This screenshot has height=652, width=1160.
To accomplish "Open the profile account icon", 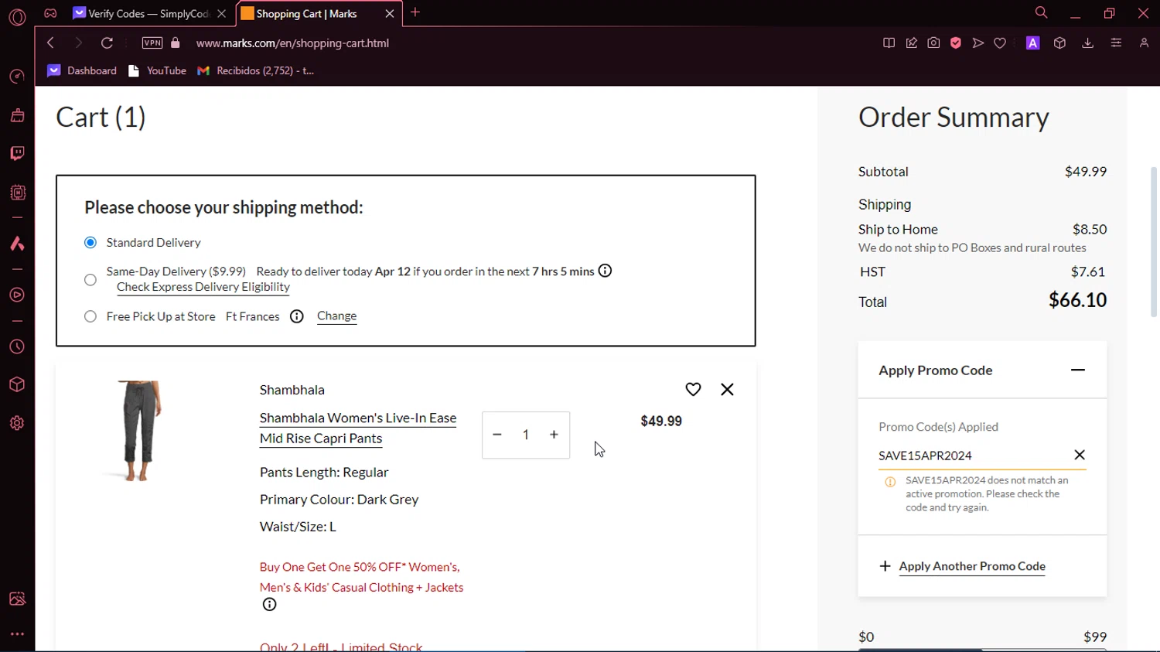I will coord(1145,43).
